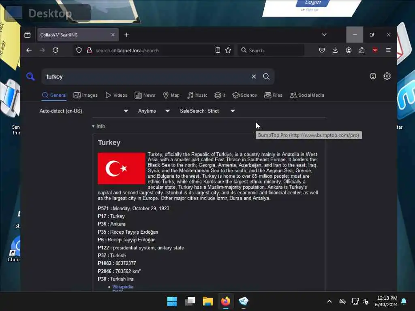Image resolution: width=415 pixels, height=311 pixels.
Task: Click the muted volume tray icon
Action: point(366,301)
